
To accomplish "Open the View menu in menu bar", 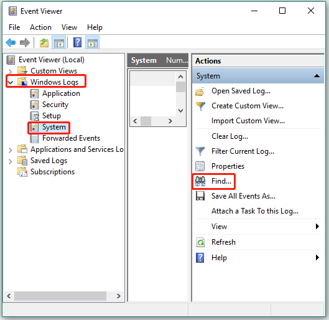I will (69, 27).
